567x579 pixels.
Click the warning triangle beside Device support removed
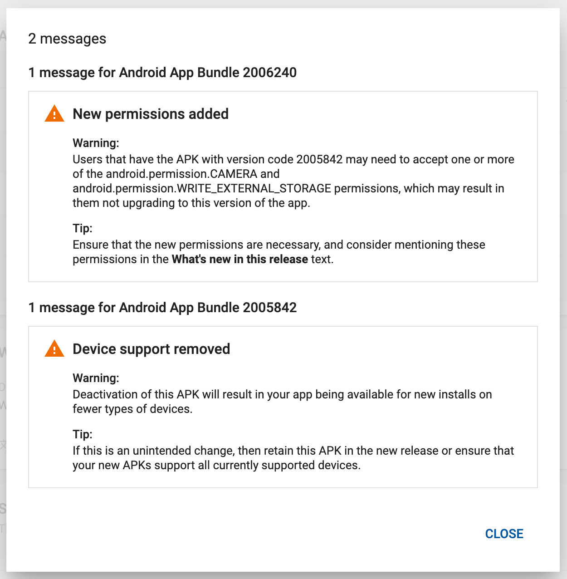click(x=54, y=349)
